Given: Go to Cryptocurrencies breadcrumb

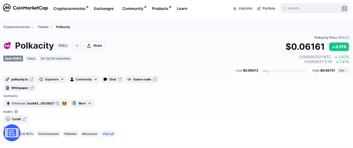Looking at the screenshot, I should click(x=17, y=27).
